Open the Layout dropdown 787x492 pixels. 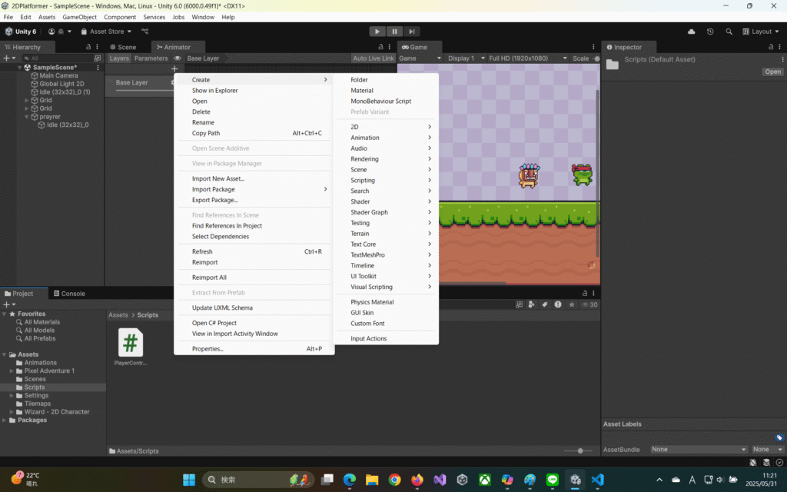761,31
